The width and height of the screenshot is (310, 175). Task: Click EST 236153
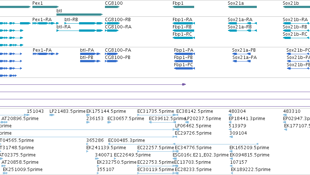[x=95, y=119]
